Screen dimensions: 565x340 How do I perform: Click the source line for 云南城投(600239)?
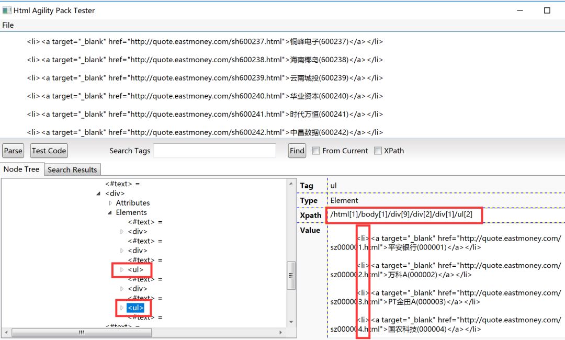click(205, 78)
